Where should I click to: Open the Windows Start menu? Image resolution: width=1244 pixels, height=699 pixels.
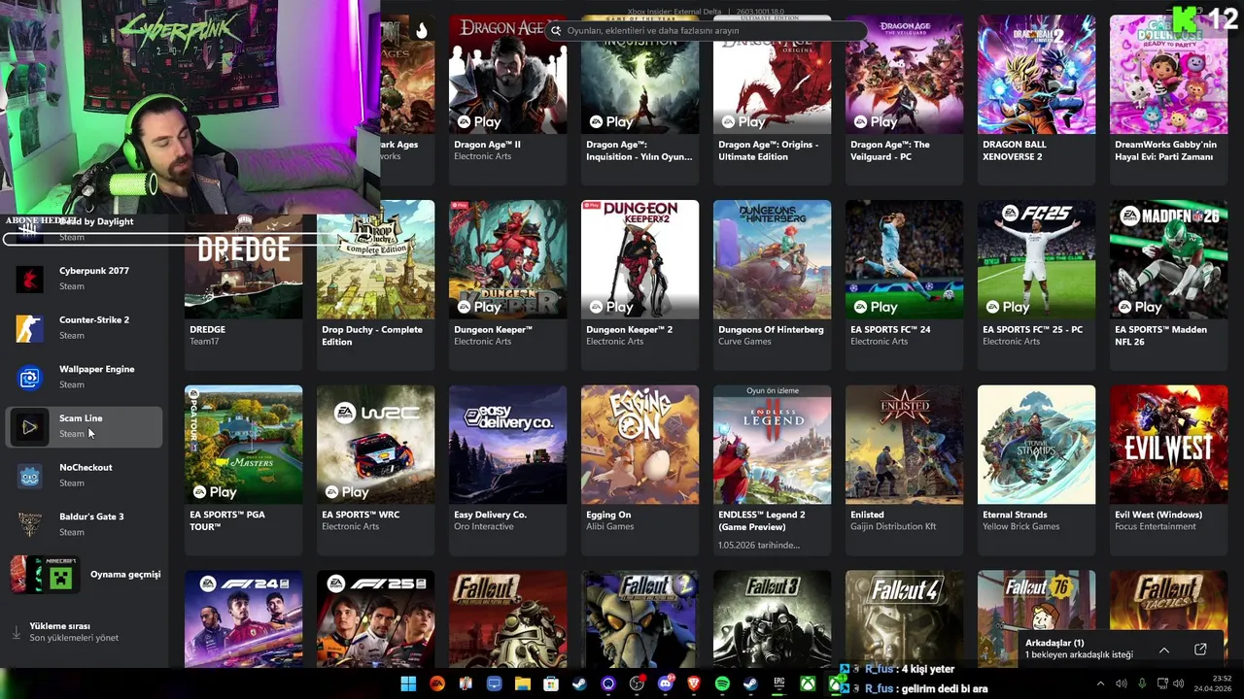(408, 684)
